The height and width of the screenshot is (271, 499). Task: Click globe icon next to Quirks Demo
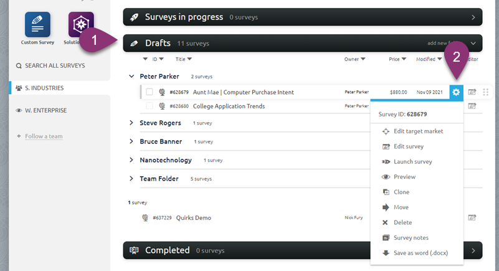(145, 218)
